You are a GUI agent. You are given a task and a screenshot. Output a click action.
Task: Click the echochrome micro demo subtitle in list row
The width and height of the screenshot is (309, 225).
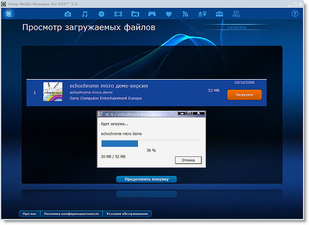(x=91, y=92)
